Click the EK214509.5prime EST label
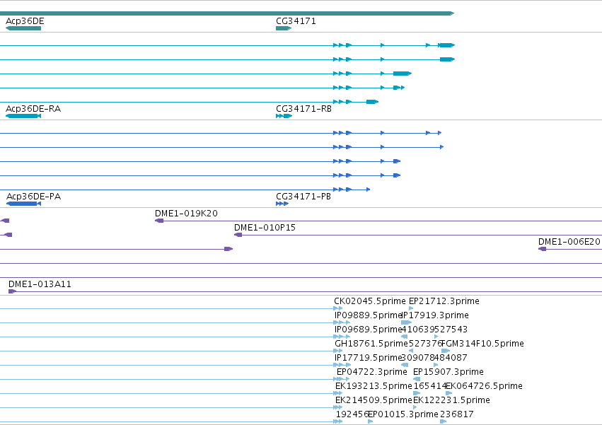Image resolution: width=602 pixels, height=425 pixels. (x=374, y=400)
